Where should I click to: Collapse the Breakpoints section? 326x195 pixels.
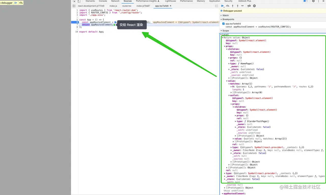(x=221, y=19)
